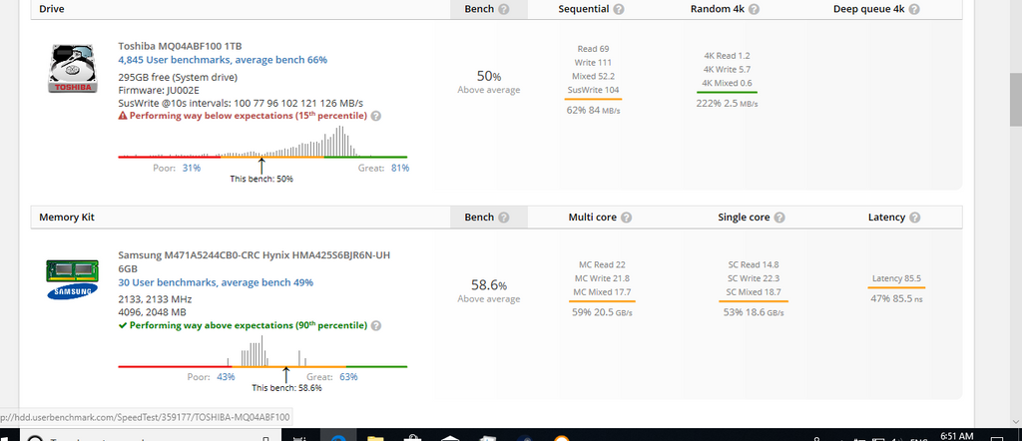Click Great 63% link under memory chart
This screenshot has width=1022, height=441.
[348, 377]
